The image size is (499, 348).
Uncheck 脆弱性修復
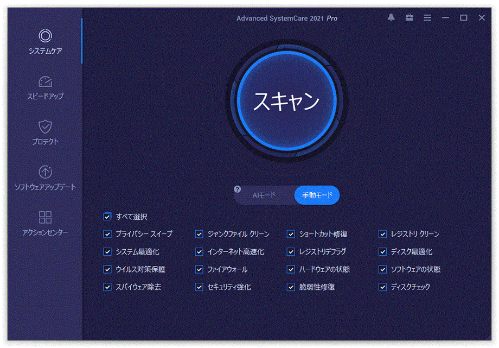click(x=291, y=287)
